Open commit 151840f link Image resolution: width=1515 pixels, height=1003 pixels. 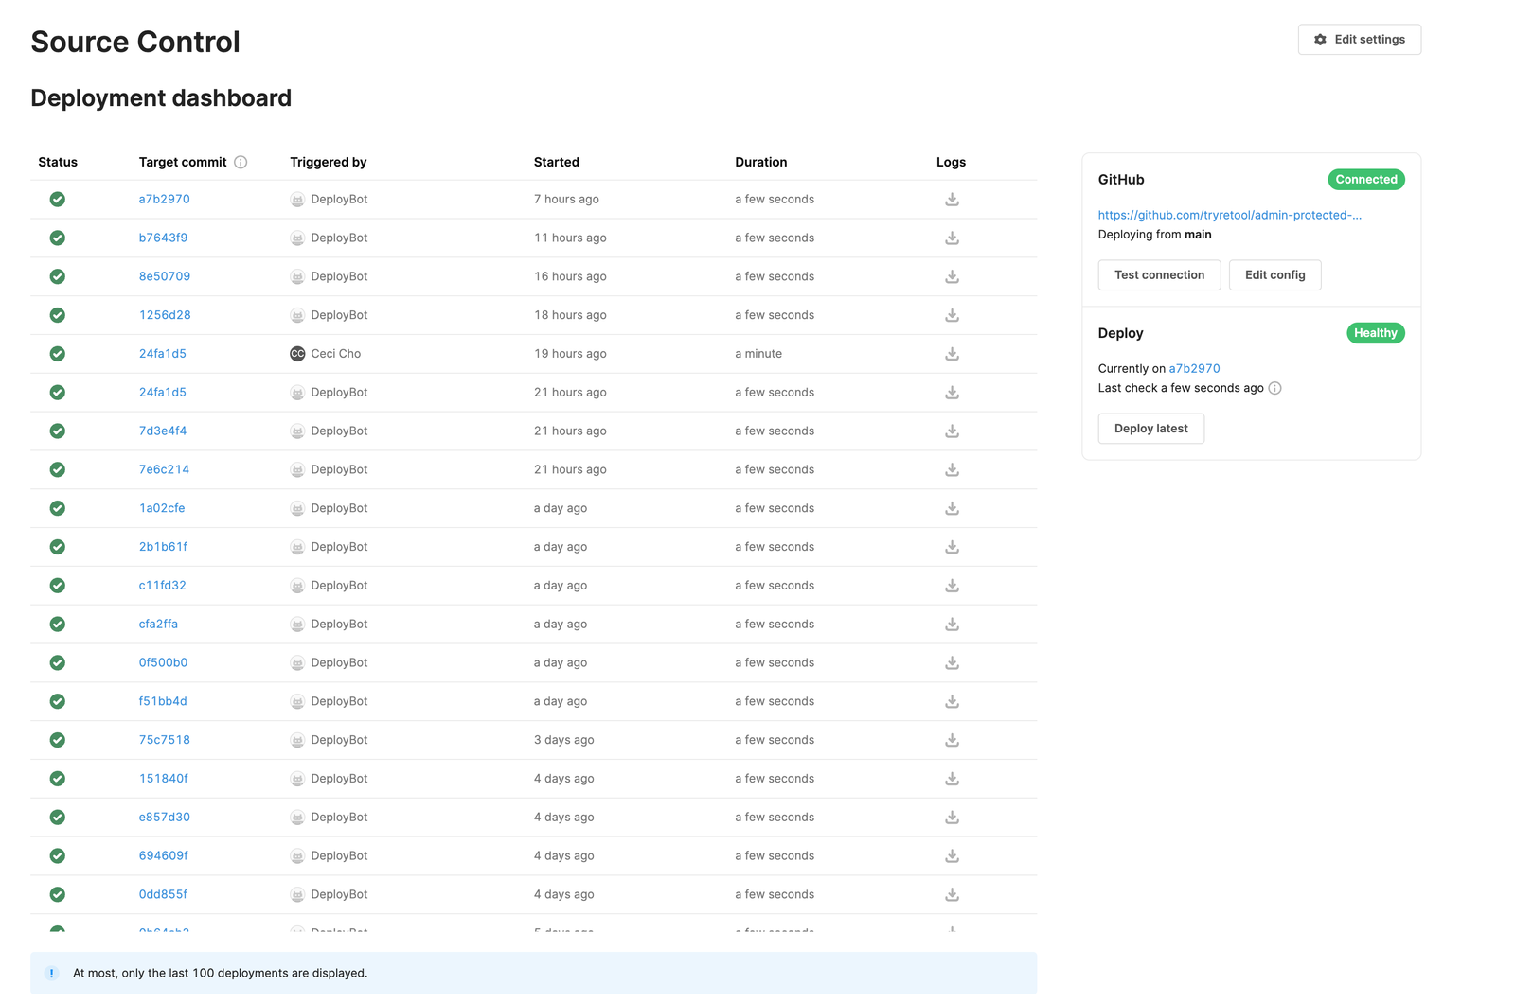coord(163,779)
